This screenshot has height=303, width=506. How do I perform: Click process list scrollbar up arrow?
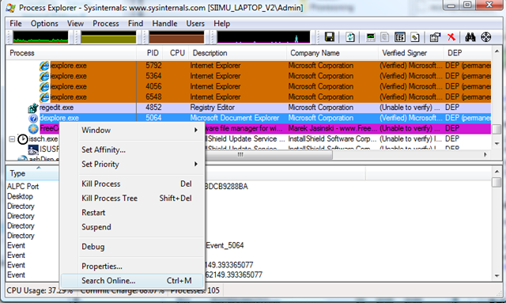pos(497,51)
